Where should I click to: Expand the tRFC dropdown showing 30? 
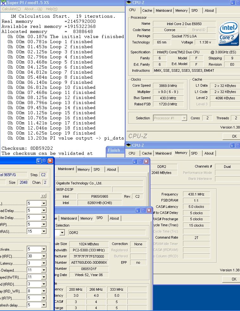(44, 256)
